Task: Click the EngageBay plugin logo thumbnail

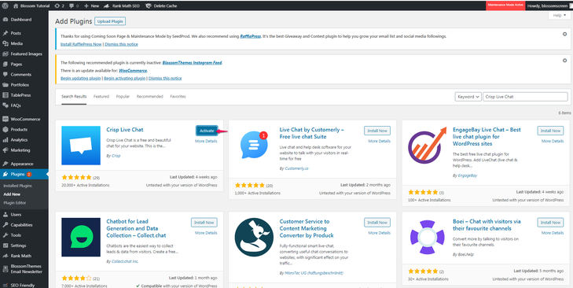Action: click(427, 146)
